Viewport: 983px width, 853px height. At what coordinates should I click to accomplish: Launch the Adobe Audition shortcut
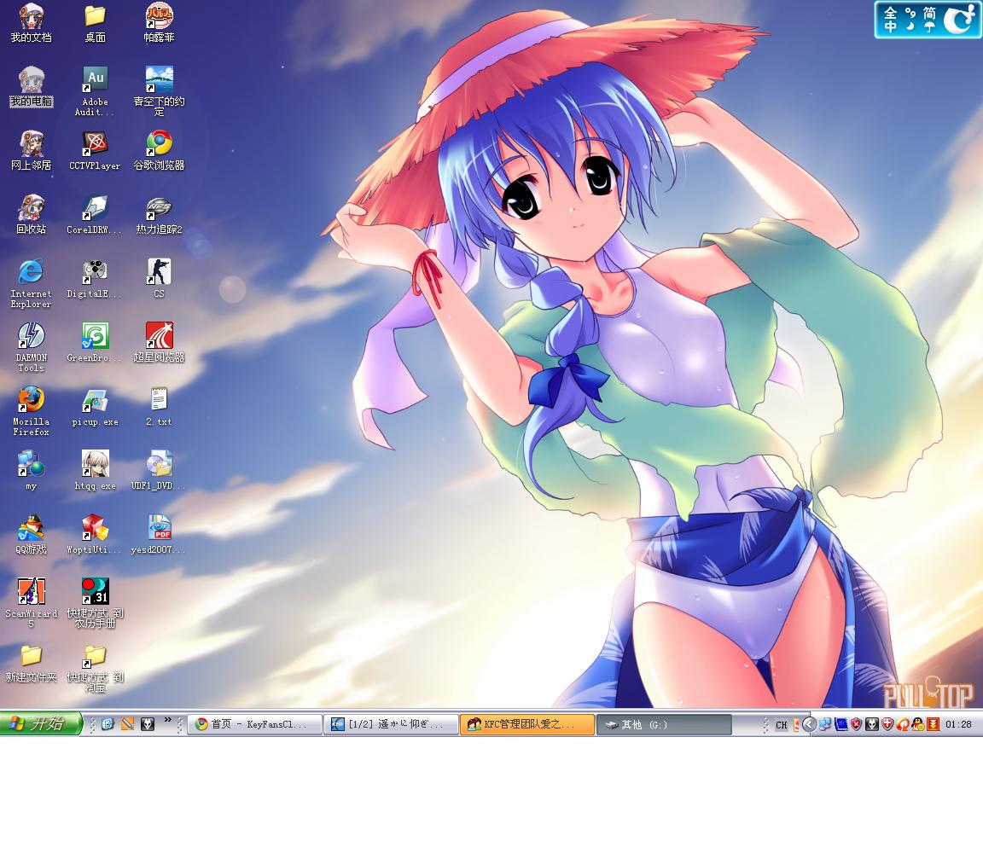pyautogui.click(x=96, y=91)
